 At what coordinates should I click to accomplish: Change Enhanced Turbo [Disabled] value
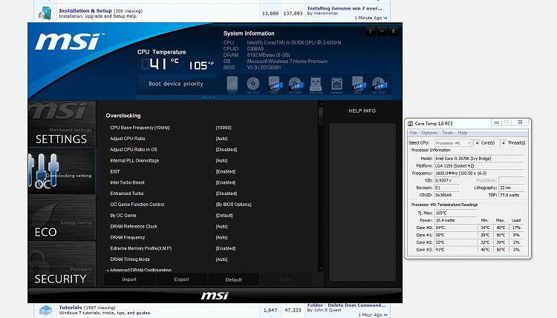(x=227, y=193)
